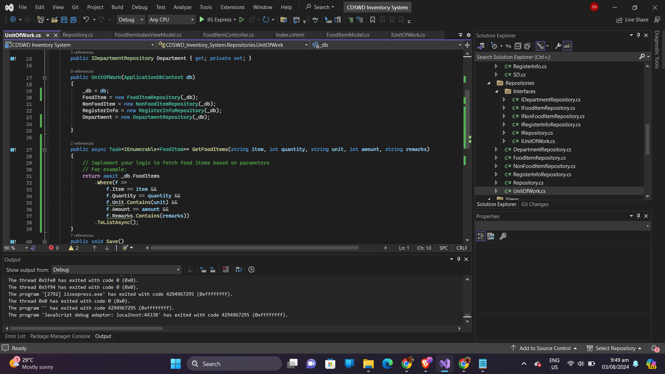Open Solution Explorer Properties wrench icon
This screenshot has width=665, height=374.
point(558,46)
